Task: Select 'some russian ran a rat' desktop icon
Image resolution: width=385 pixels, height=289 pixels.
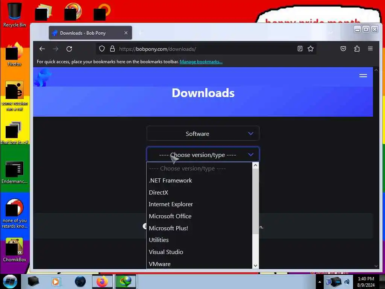Action: tap(14, 96)
